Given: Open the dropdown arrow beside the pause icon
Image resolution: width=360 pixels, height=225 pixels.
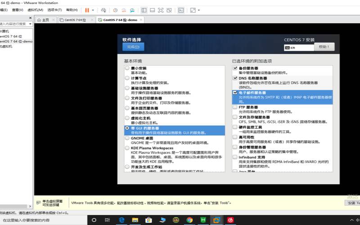Looking at the screenshot, I should pyautogui.click(x=93, y=10).
